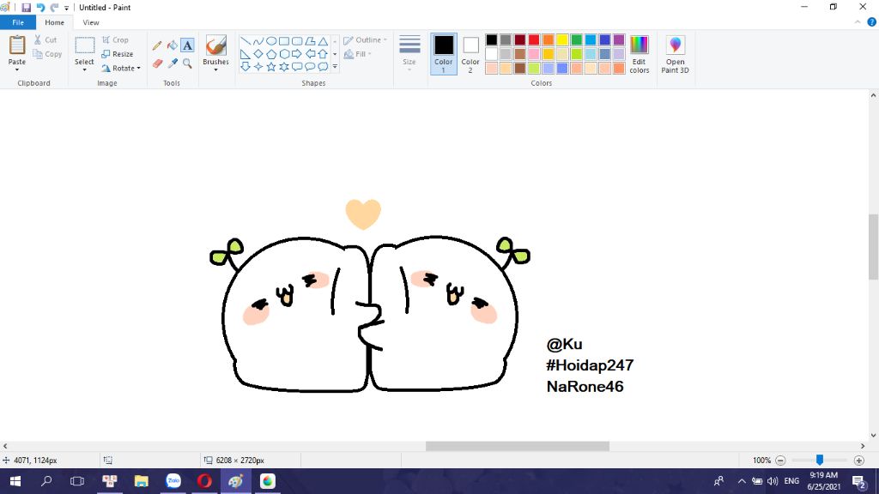This screenshot has width=879, height=494.
Task: Select the Magnifier tool
Action: point(187,63)
